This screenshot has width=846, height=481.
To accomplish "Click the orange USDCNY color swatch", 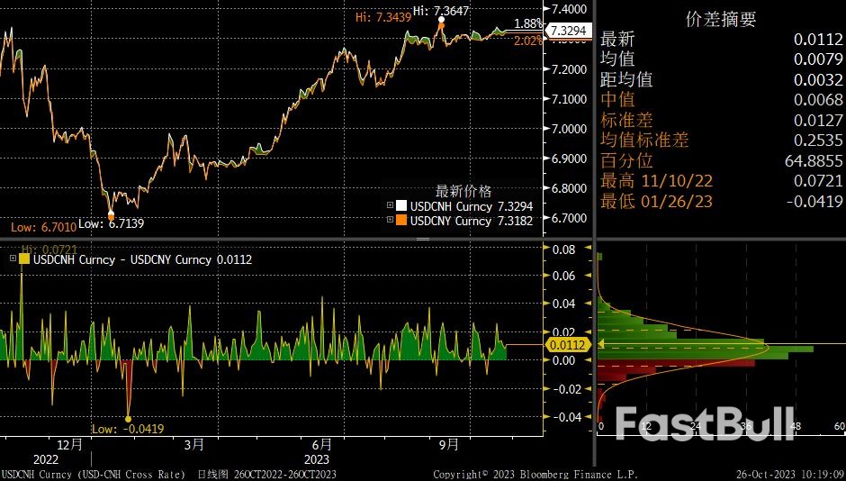I will [x=401, y=220].
